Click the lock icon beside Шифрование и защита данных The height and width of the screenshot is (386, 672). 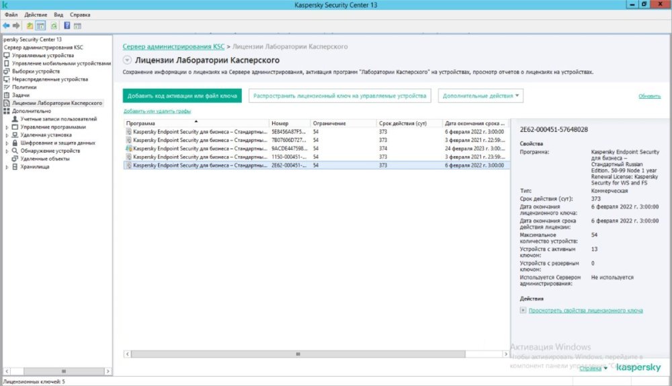[x=15, y=143]
